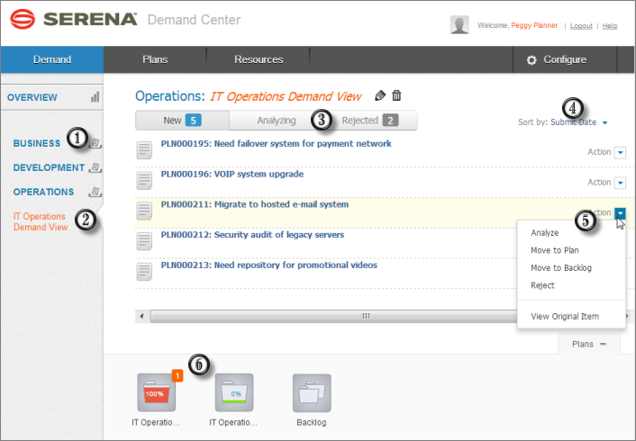
Task: Open the Backlog folder icon
Action: click(312, 393)
